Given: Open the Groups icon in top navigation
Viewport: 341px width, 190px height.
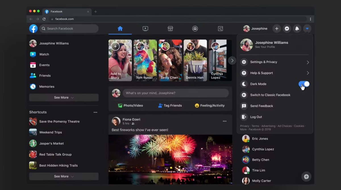Looking at the screenshot, I should pos(195,29).
